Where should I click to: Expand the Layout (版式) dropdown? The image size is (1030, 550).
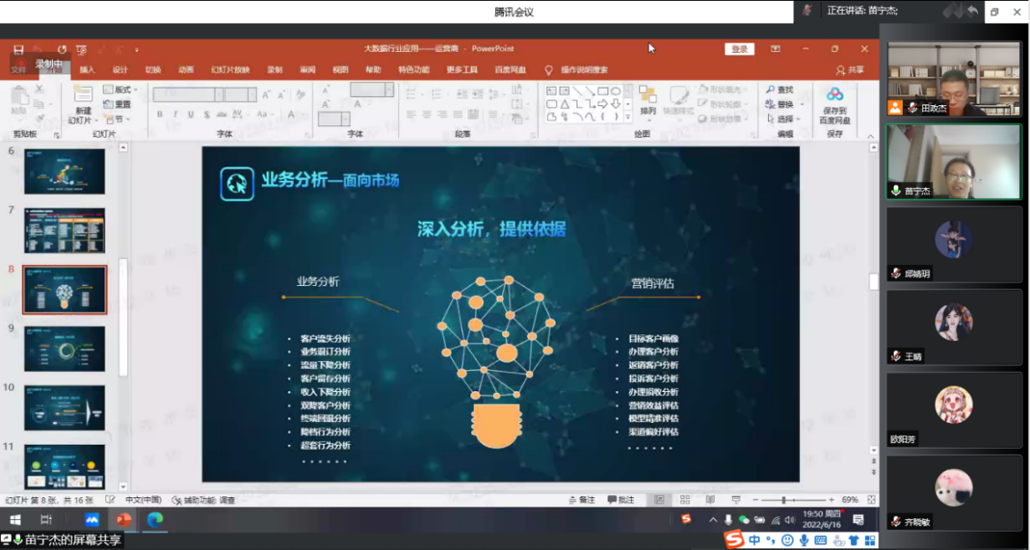point(119,89)
